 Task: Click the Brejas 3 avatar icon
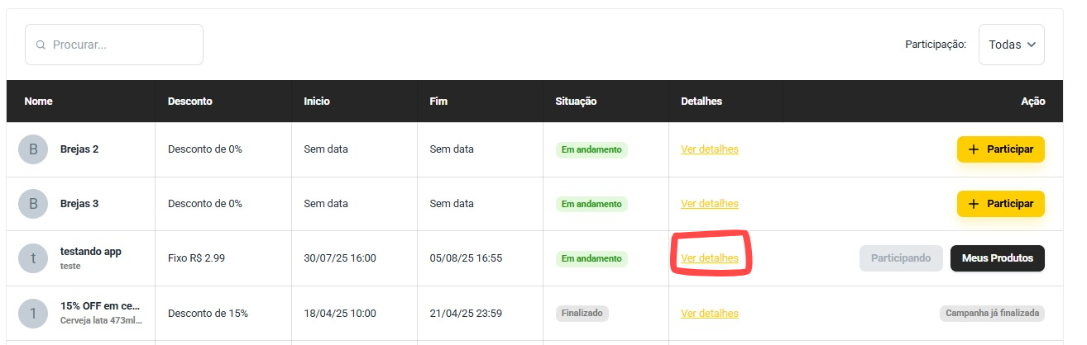pos(33,204)
